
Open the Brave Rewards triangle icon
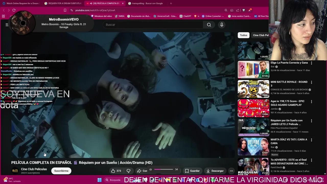tap(250, 10)
